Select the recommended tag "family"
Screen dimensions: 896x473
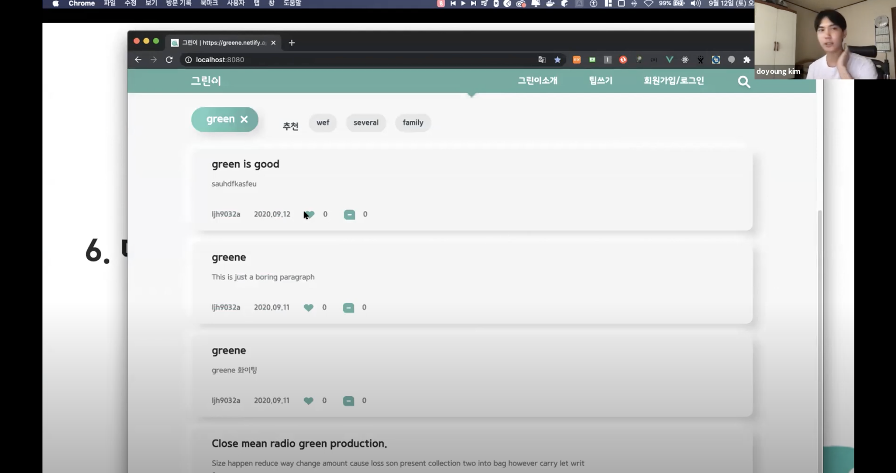[x=413, y=122]
